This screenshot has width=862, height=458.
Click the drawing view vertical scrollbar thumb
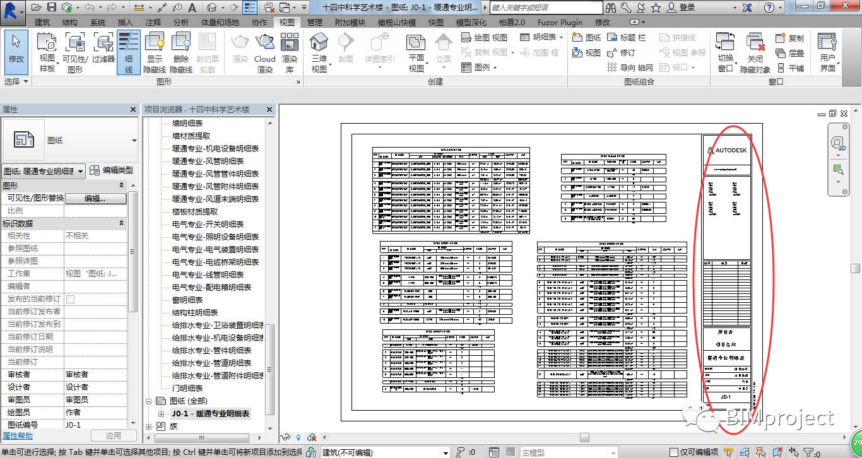[x=856, y=269]
